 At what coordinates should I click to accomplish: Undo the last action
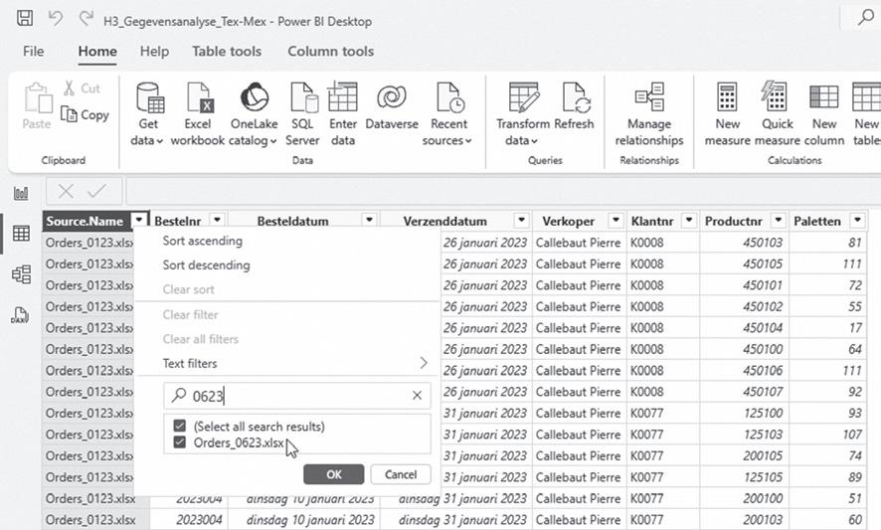[x=55, y=18]
